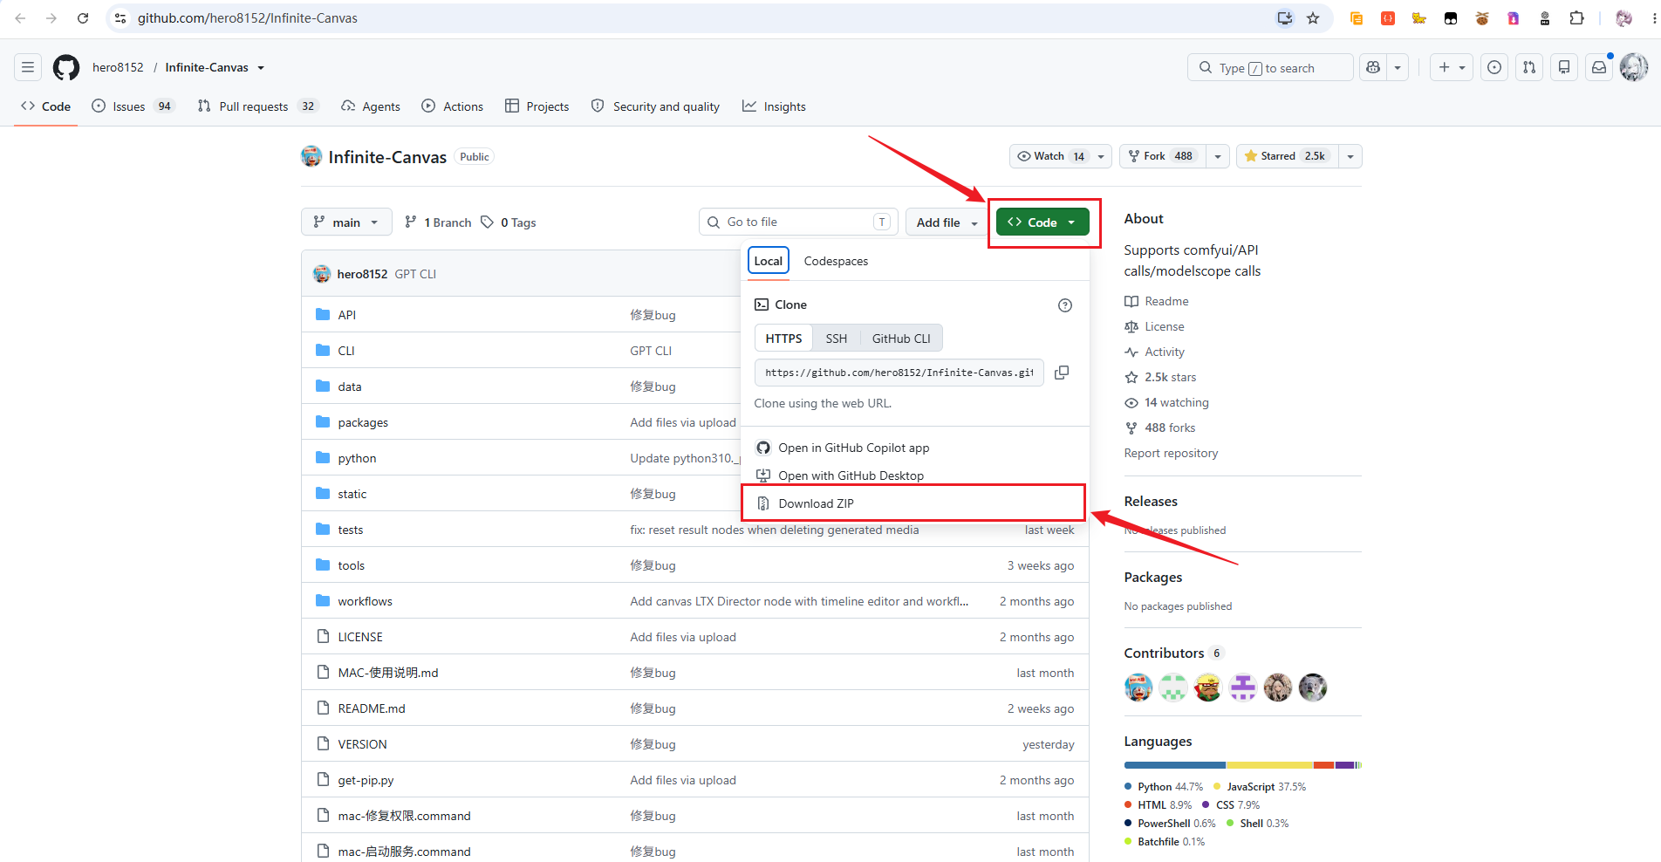Open the user profile avatar menu

1634,67
